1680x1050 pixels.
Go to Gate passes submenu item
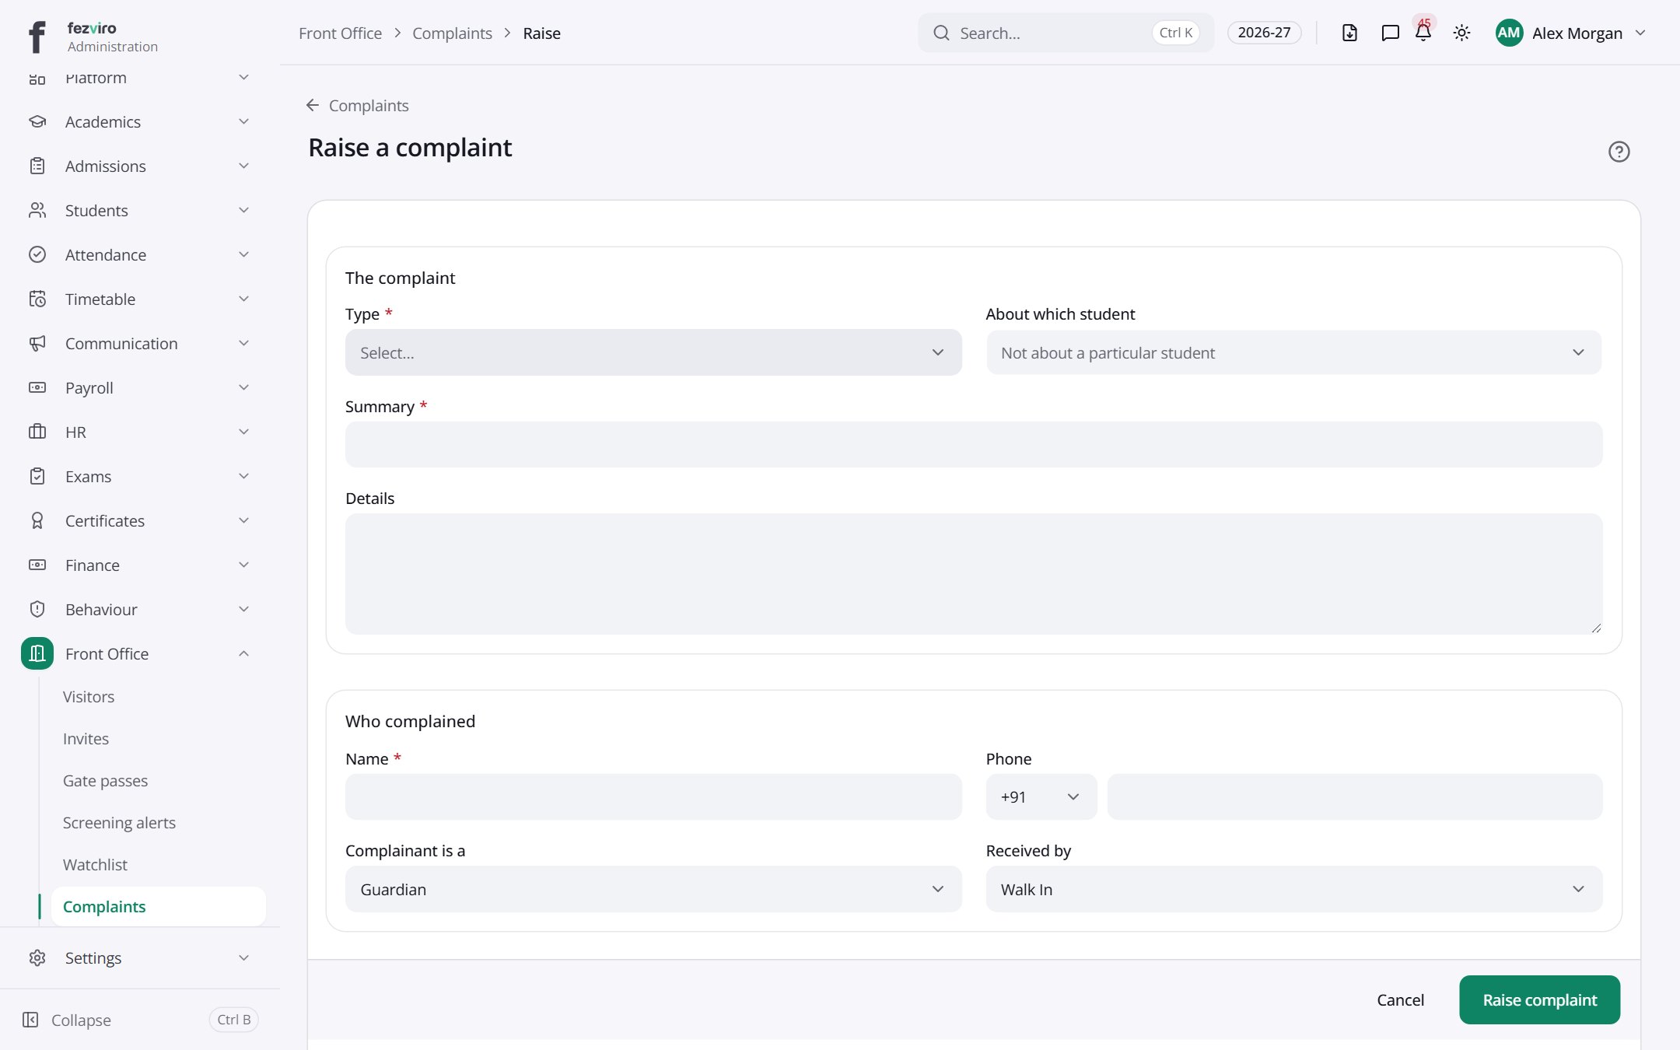click(105, 781)
